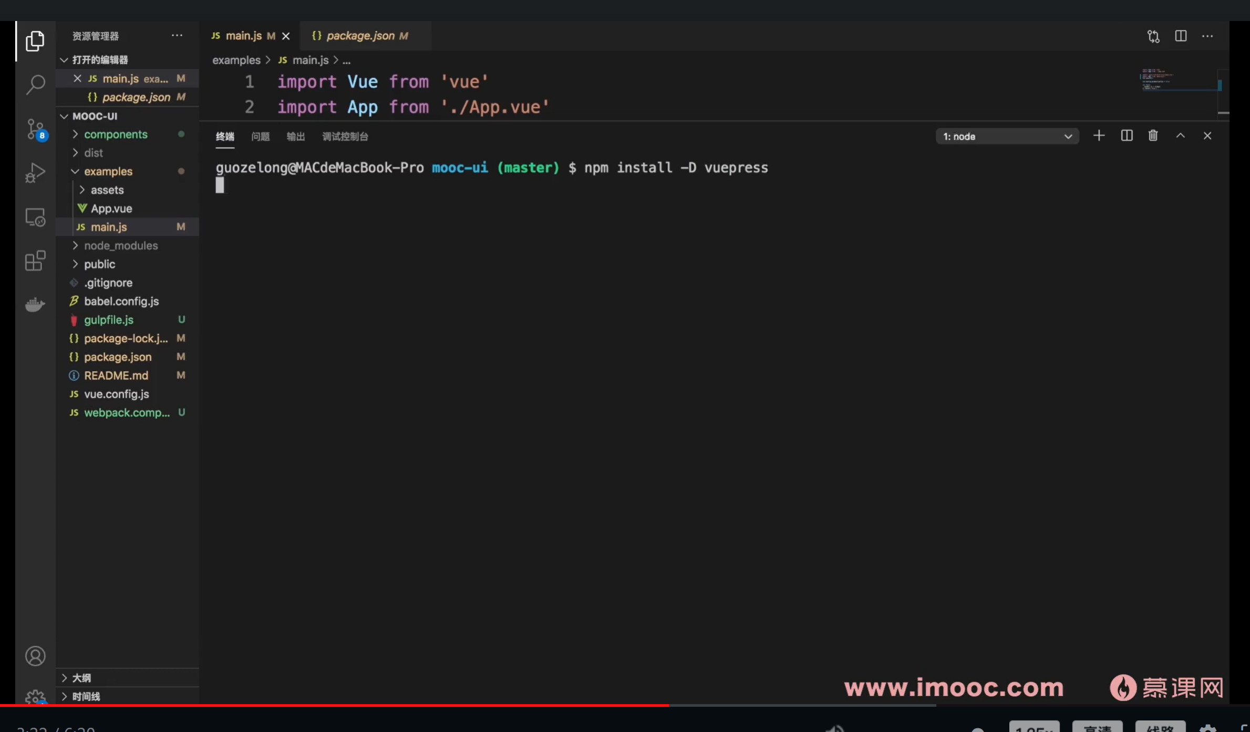Expand the node_modules folder
1250x732 pixels.
(x=120, y=245)
